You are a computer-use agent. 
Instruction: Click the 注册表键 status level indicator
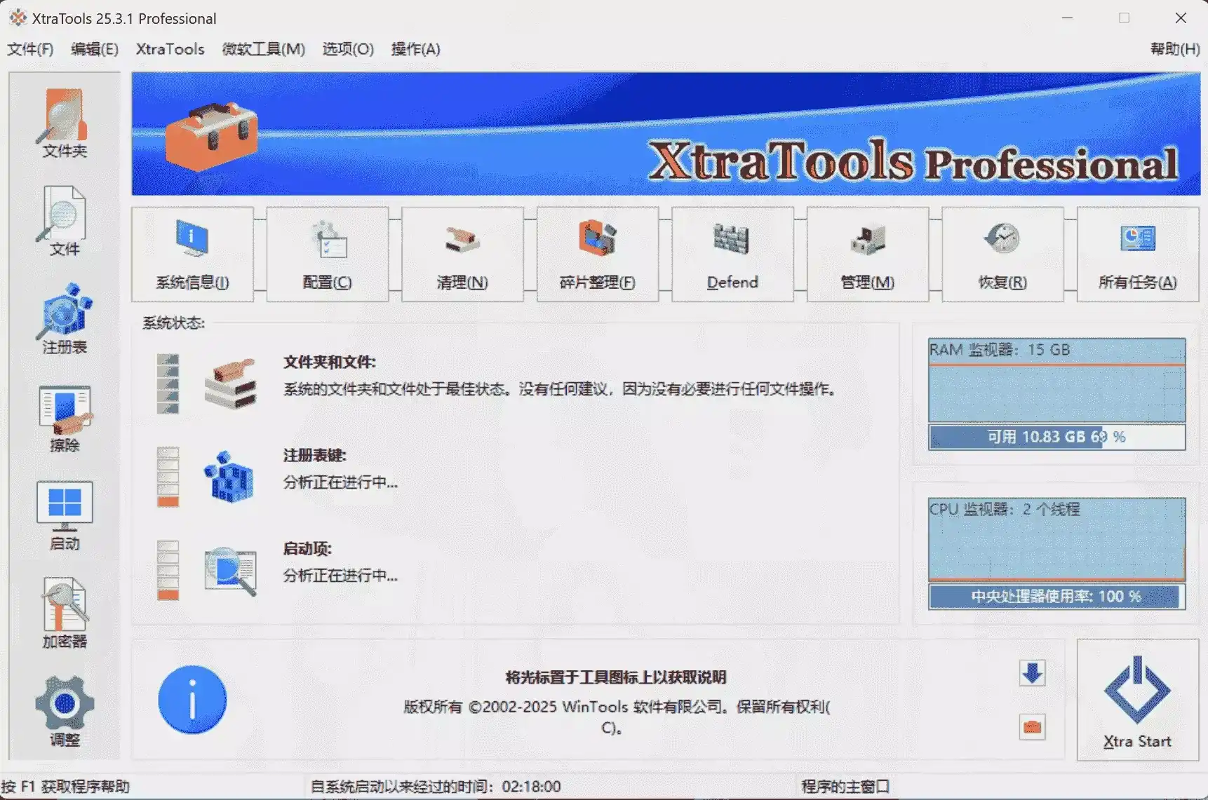[x=168, y=477]
